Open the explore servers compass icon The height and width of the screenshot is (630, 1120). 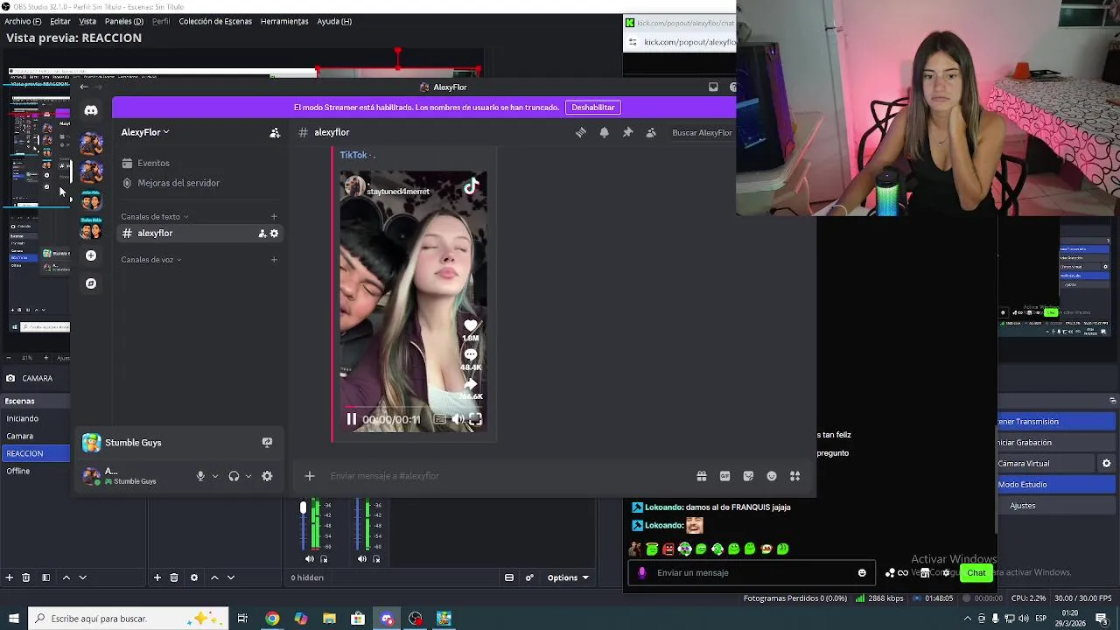click(x=91, y=283)
